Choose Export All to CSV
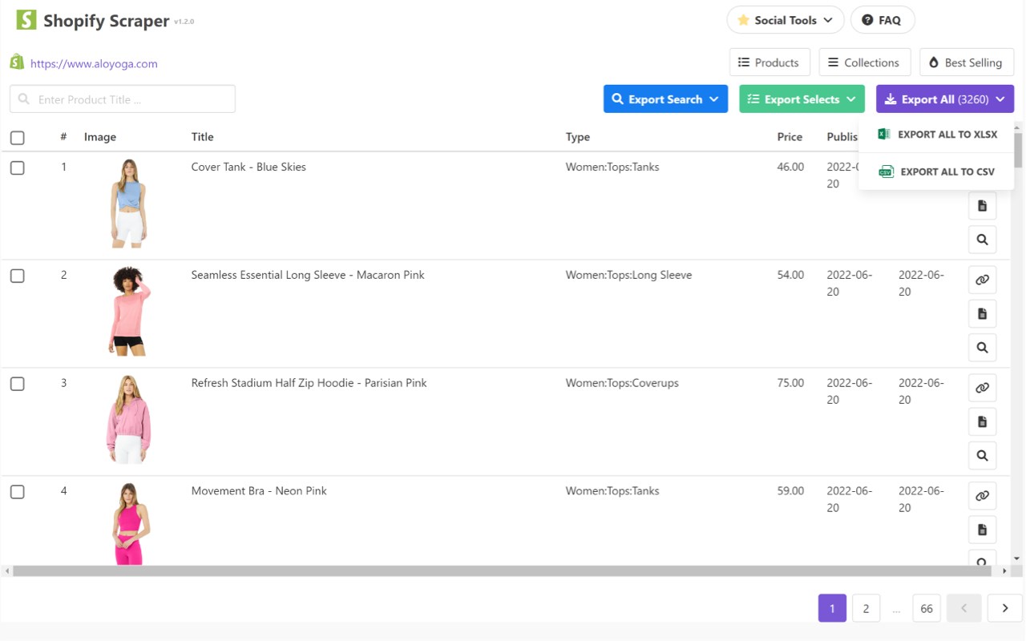The width and height of the screenshot is (1026, 641). 937,171
